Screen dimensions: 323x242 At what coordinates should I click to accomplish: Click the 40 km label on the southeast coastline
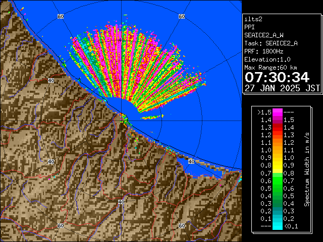191,162
